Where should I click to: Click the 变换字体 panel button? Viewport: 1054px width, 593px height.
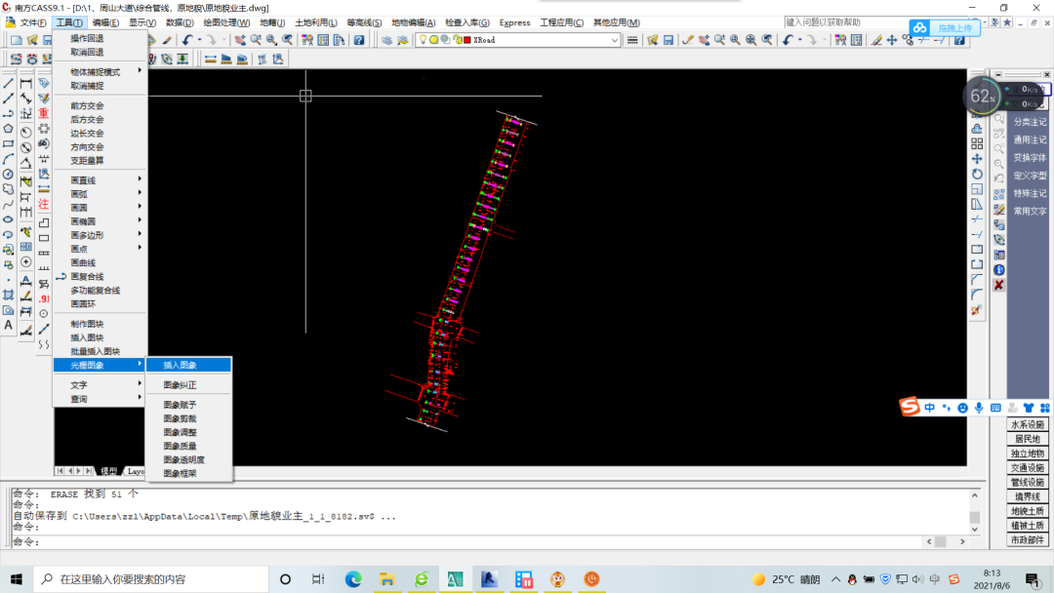1030,158
